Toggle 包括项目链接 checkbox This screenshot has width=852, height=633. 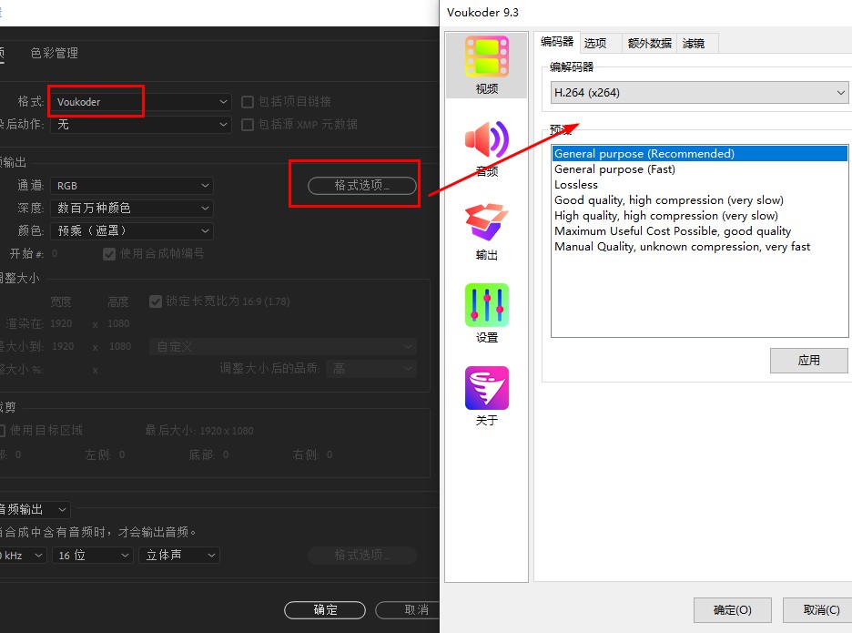(248, 102)
